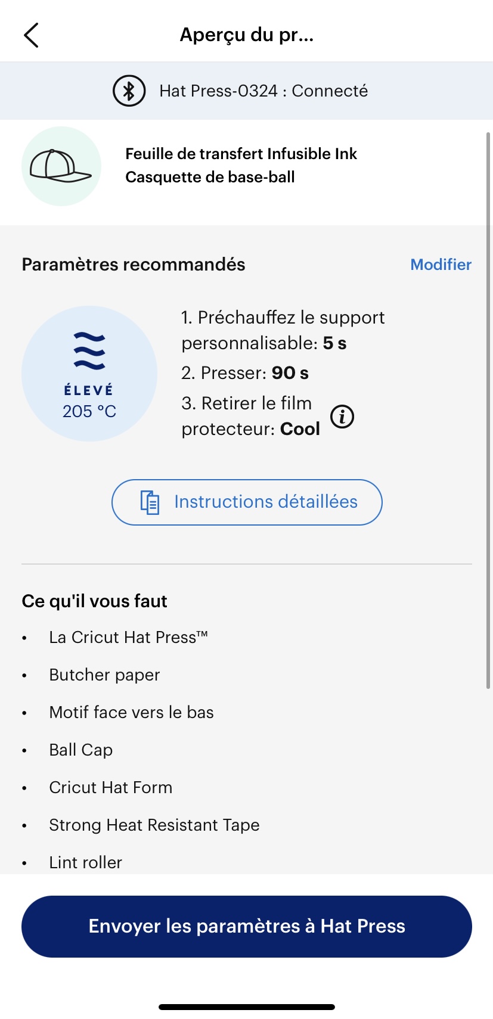Tap the 205 °C temperature value
Viewport: 493px width, 1019px height.
pos(89,411)
